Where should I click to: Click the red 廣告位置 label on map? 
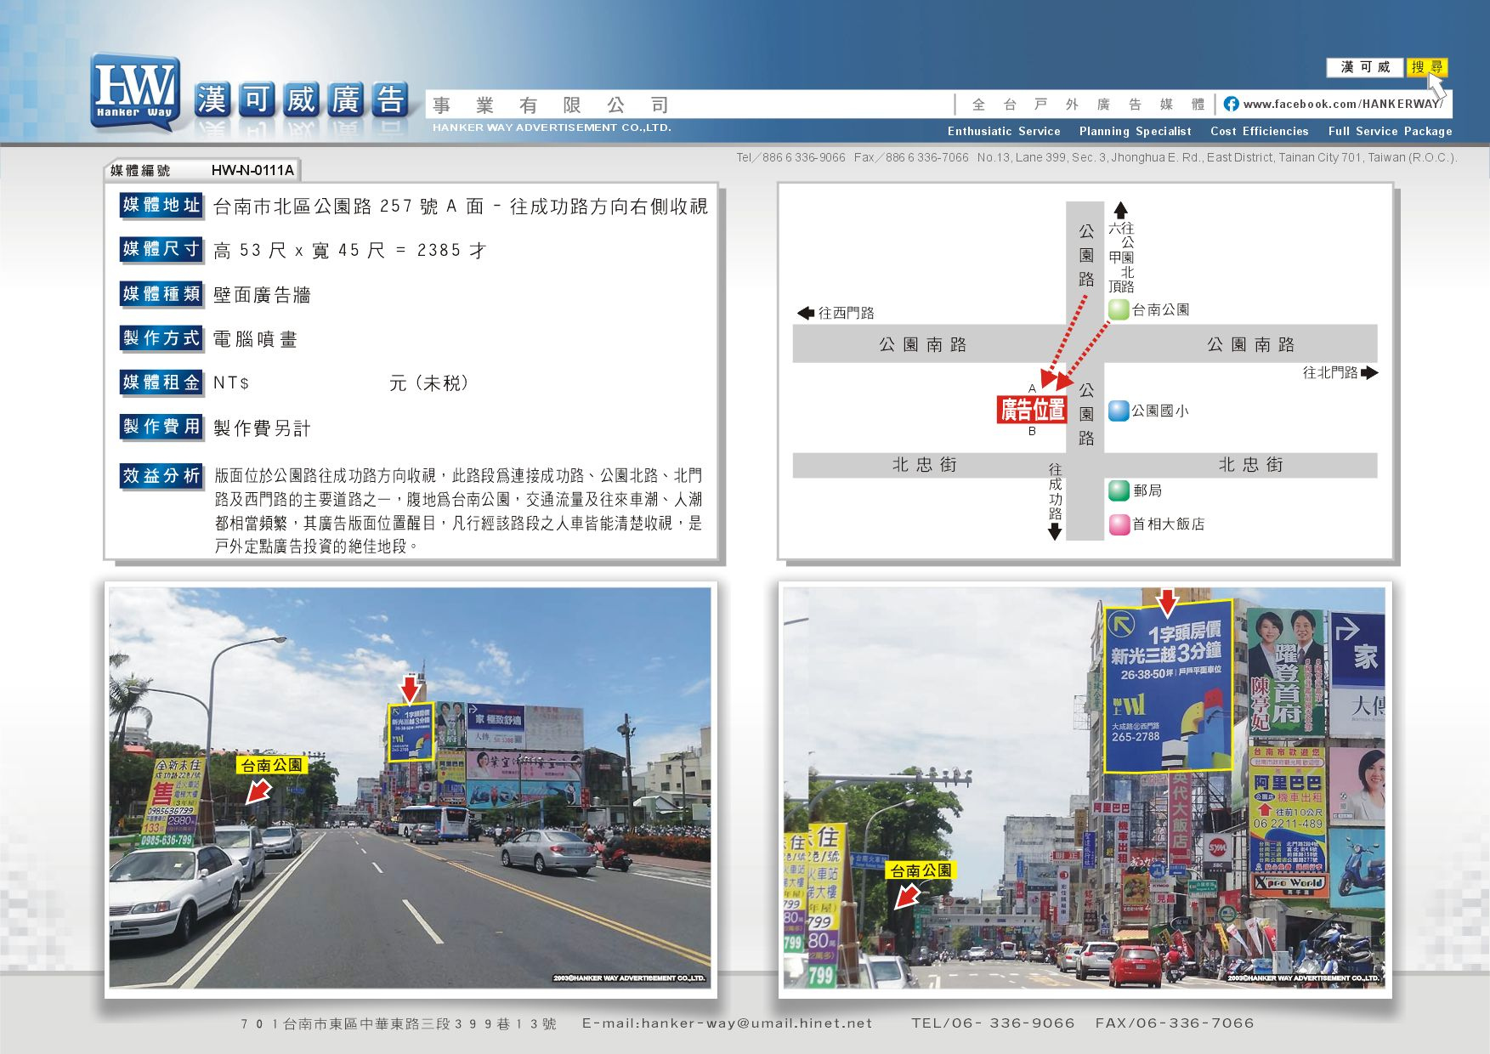(x=1031, y=410)
